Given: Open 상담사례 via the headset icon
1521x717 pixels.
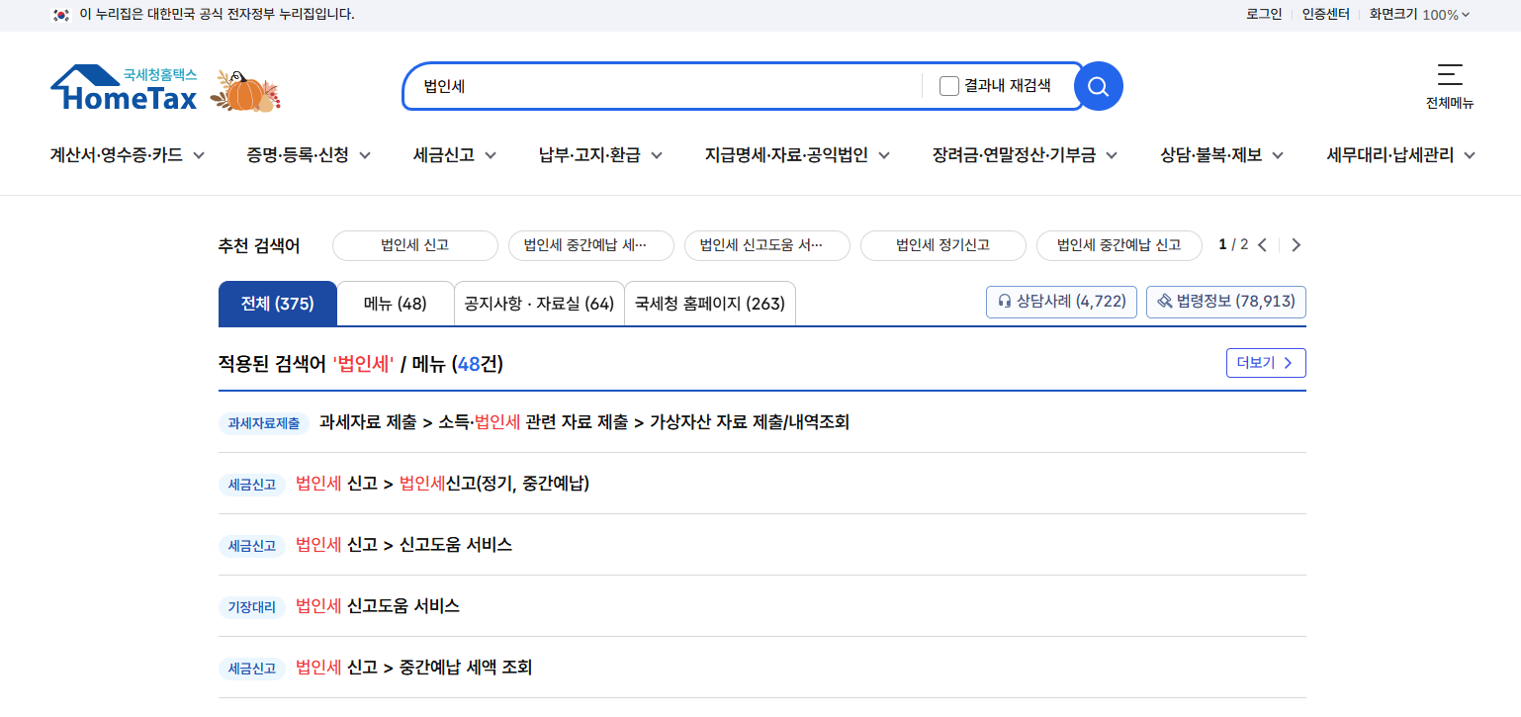Looking at the screenshot, I should pyautogui.click(x=1060, y=302).
